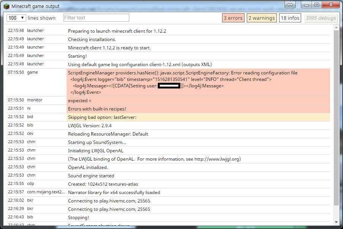Click the Minecraft grass block title icon
This screenshot has width=343, height=229.
click(x=6, y=6)
